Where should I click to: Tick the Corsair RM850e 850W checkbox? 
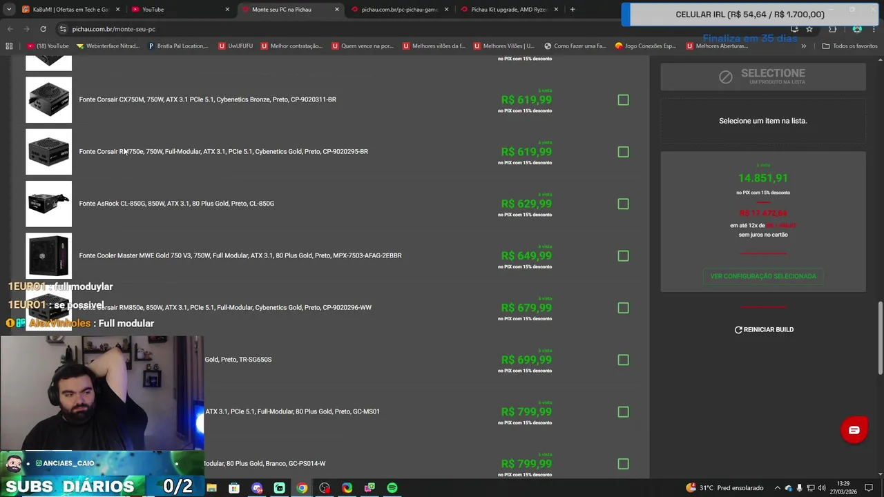pyautogui.click(x=623, y=308)
